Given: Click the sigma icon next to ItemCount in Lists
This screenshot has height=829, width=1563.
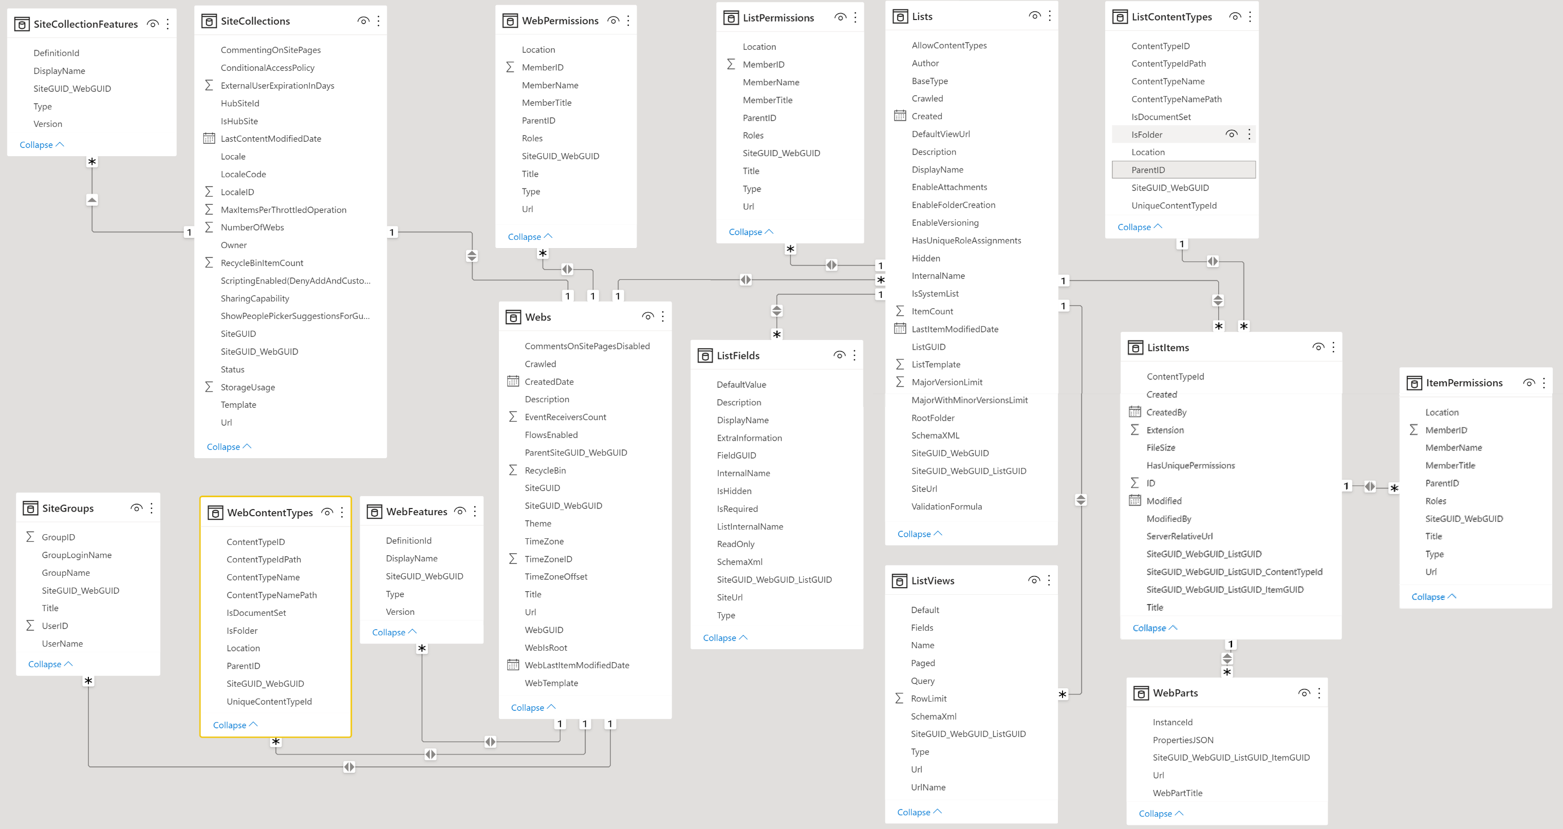Looking at the screenshot, I should pyautogui.click(x=899, y=311).
